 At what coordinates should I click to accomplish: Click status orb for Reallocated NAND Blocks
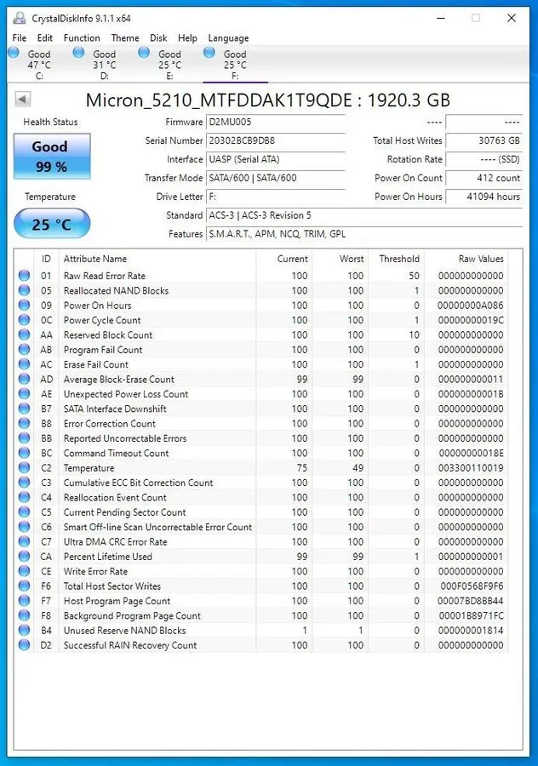click(x=24, y=290)
